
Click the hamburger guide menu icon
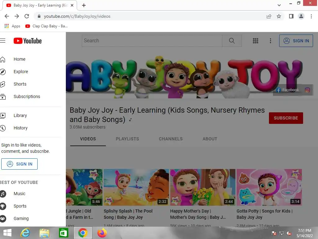coord(2,41)
